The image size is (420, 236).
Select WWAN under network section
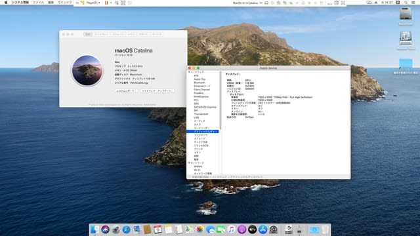198,167
